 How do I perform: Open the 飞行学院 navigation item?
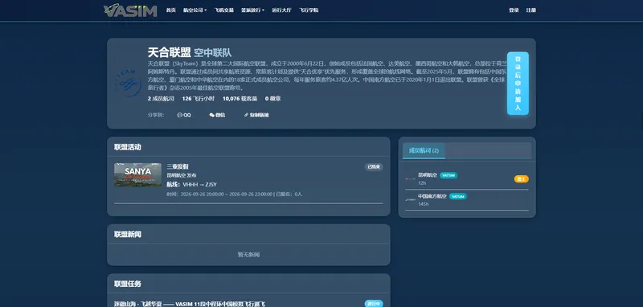[309, 10]
